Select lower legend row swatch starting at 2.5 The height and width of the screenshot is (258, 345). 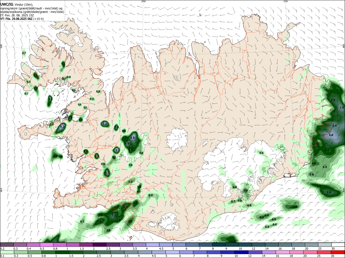point(103,252)
